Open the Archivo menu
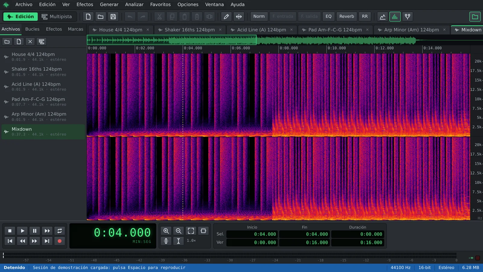 [x=24, y=5]
